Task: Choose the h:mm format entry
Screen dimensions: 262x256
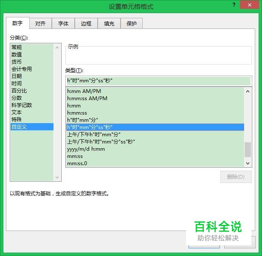Action: 155,106
